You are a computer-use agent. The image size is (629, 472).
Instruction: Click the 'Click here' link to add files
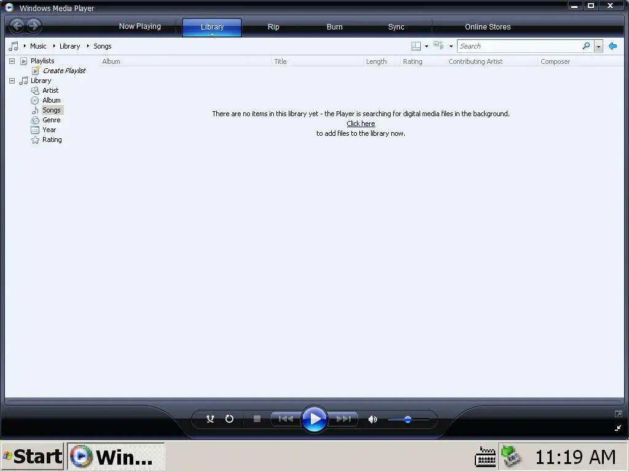361,124
